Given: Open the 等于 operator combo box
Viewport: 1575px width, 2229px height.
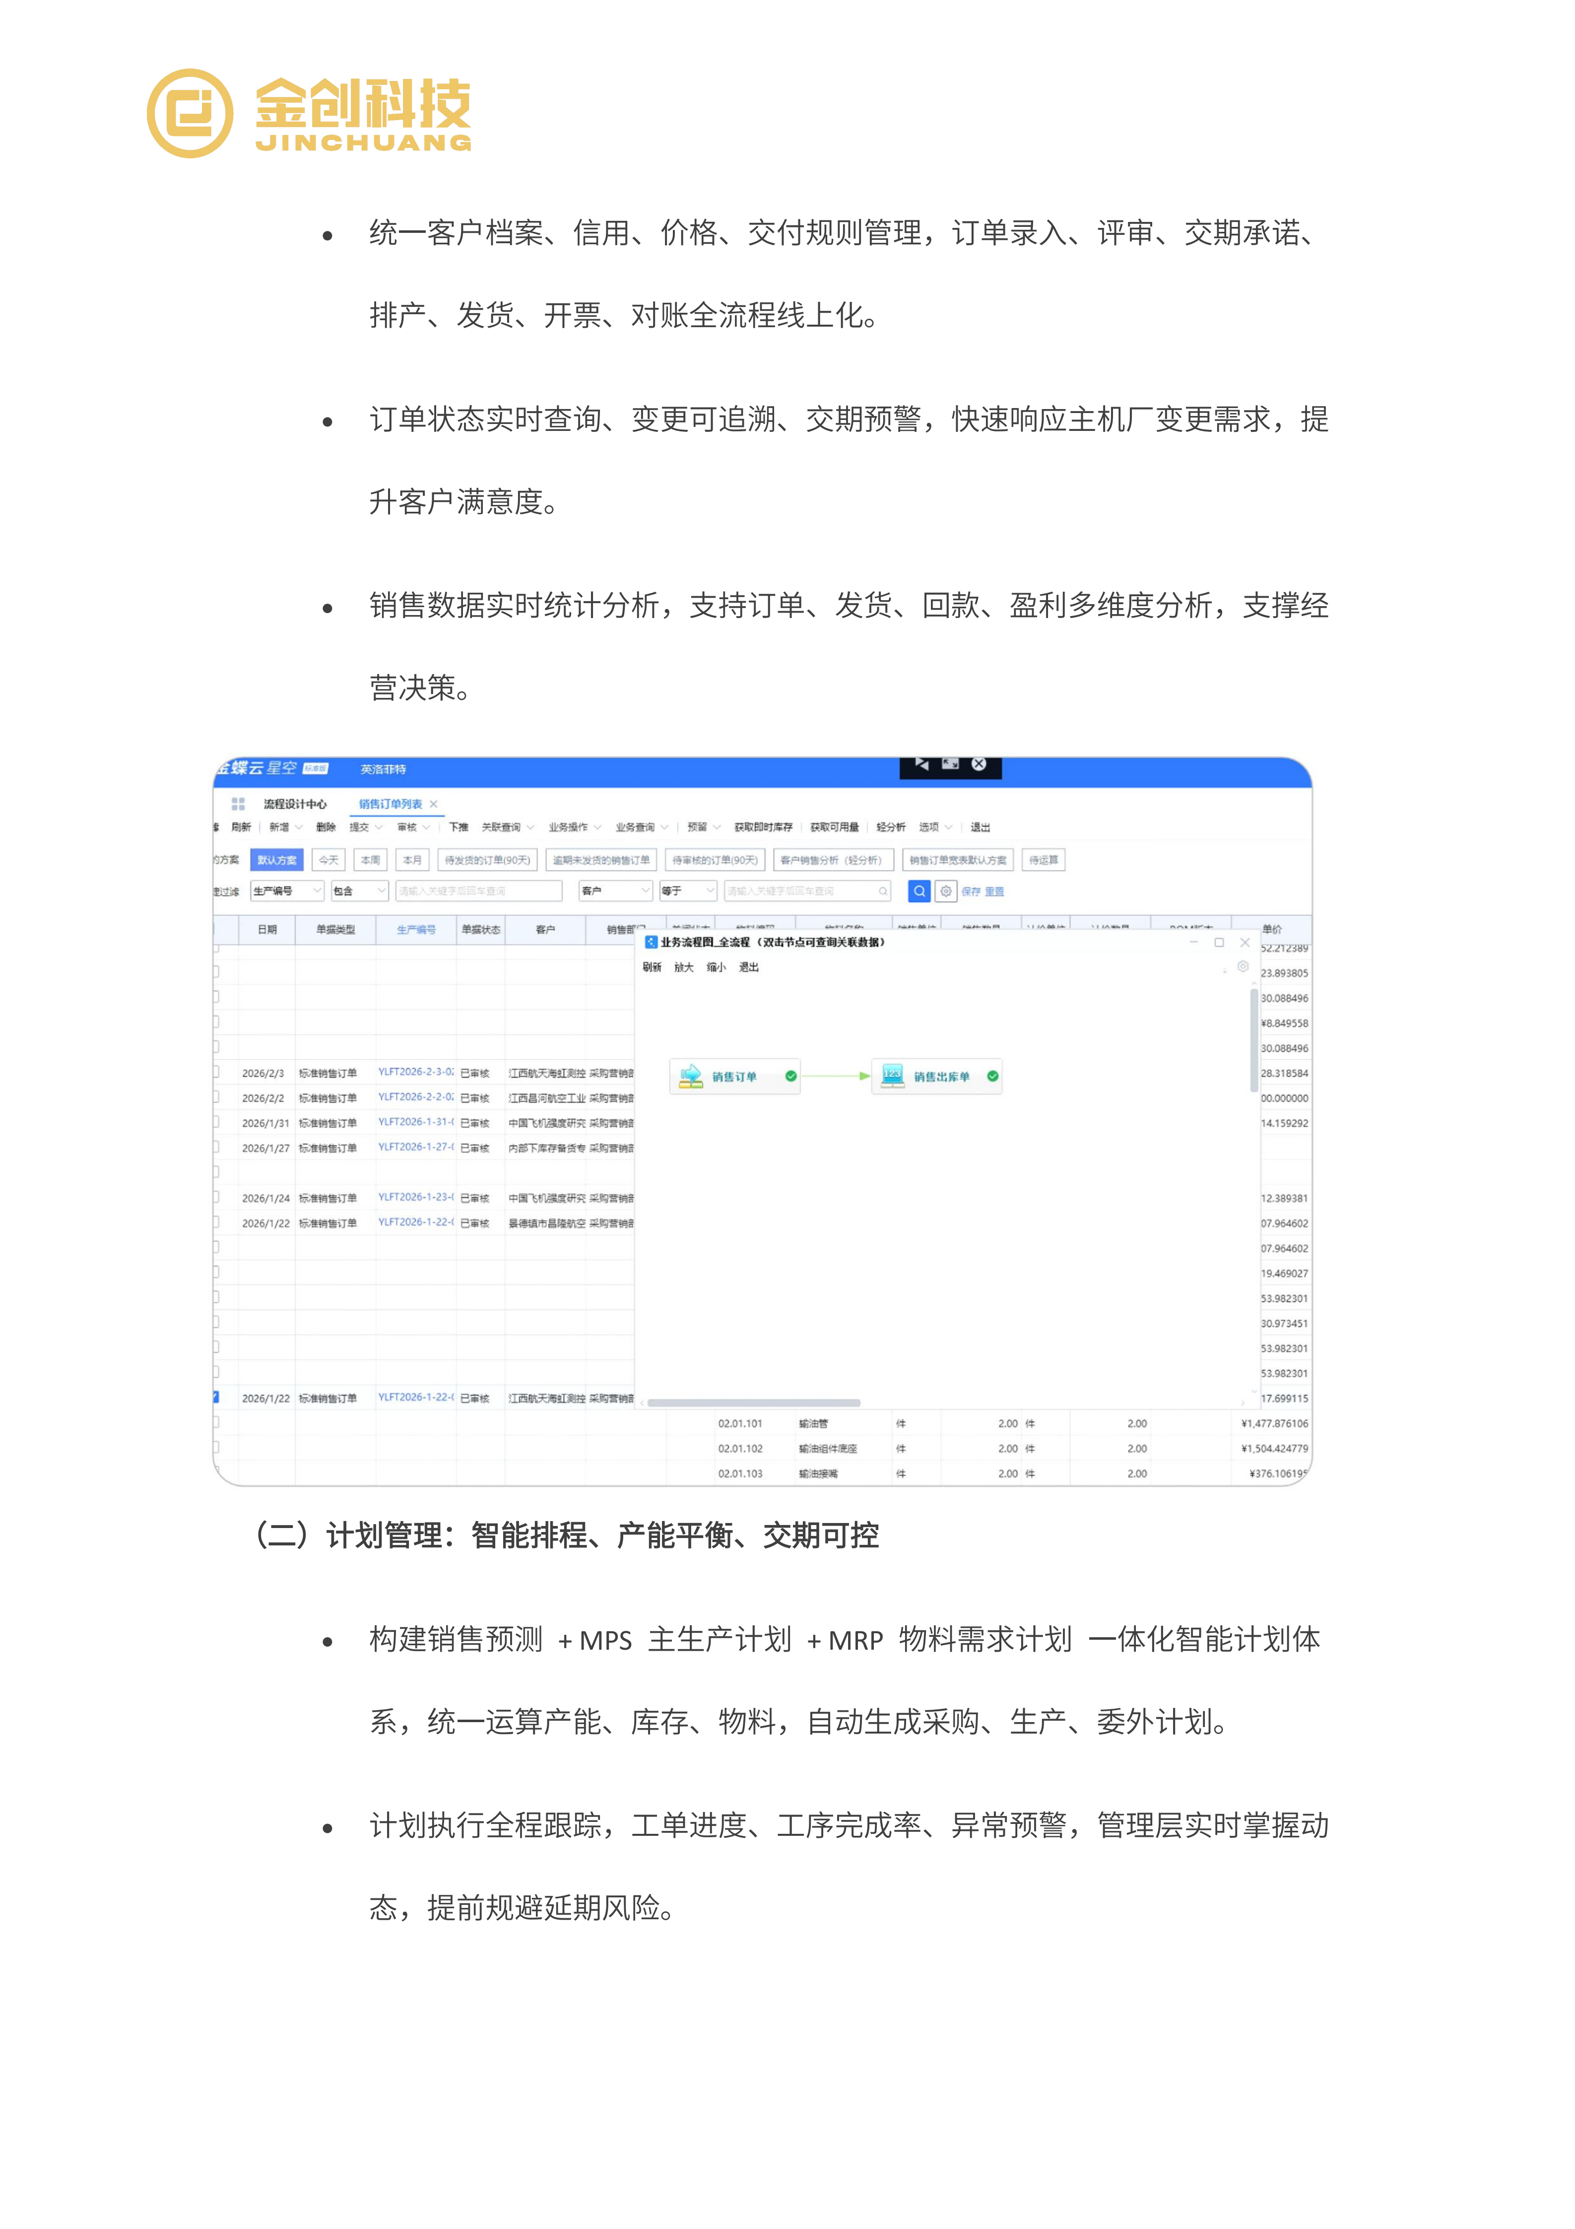Looking at the screenshot, I should tap(688, 890).
